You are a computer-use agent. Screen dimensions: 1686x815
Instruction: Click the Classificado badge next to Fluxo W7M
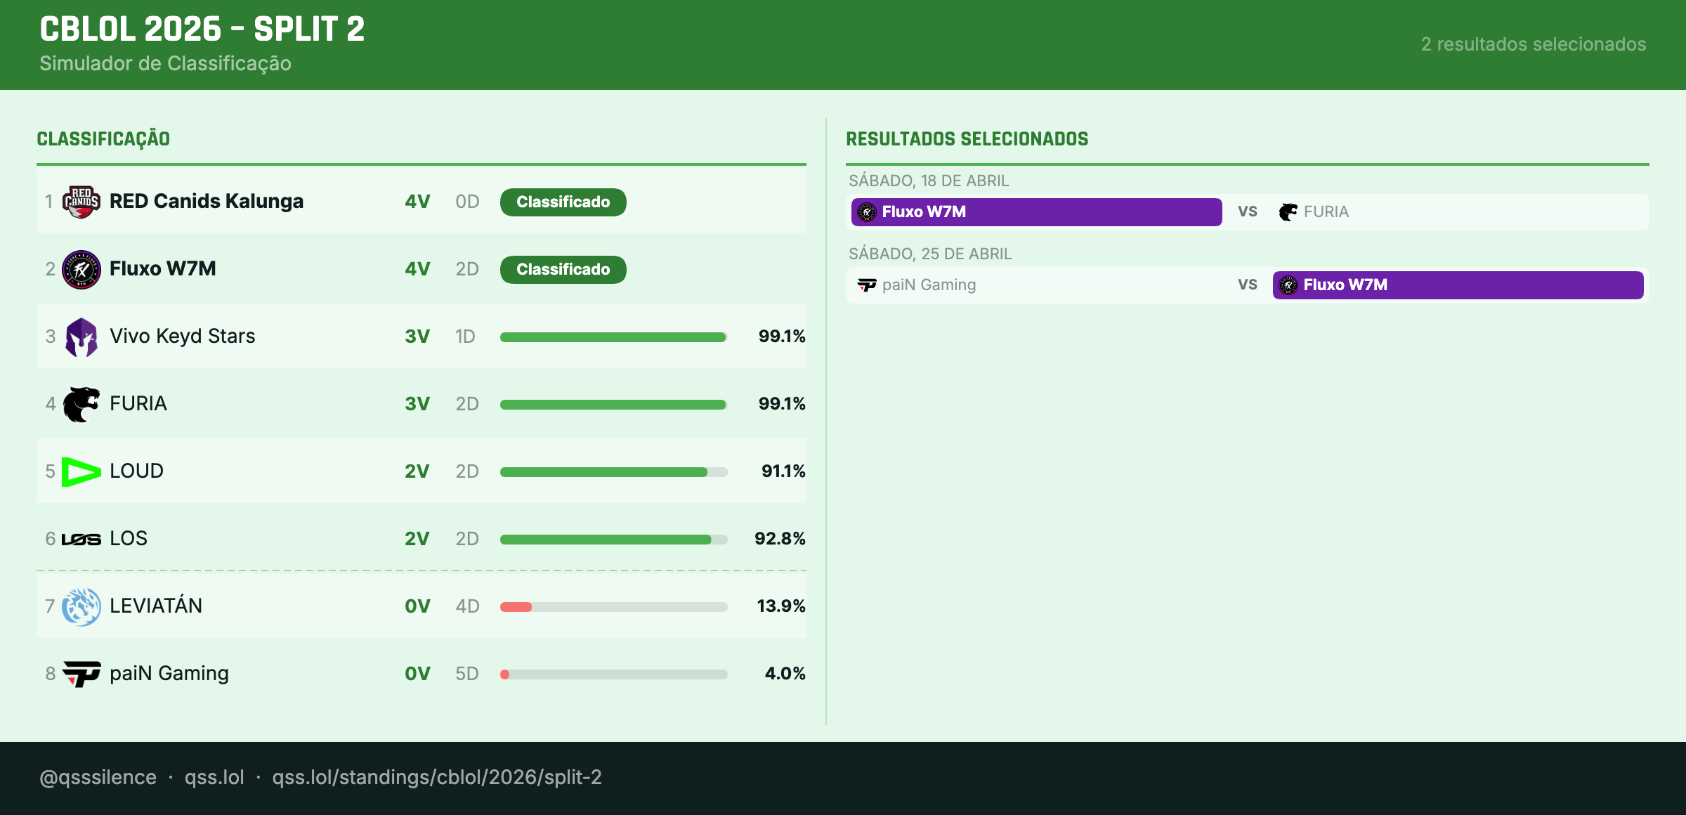[562, 269]
